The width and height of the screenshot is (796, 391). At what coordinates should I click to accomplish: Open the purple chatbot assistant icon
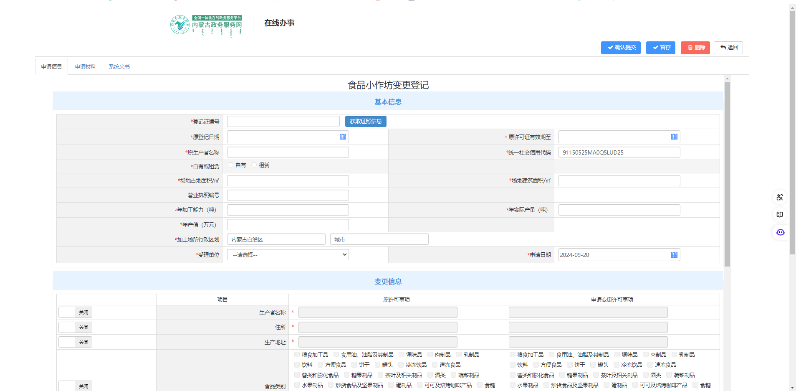click(x=780, y=232)
